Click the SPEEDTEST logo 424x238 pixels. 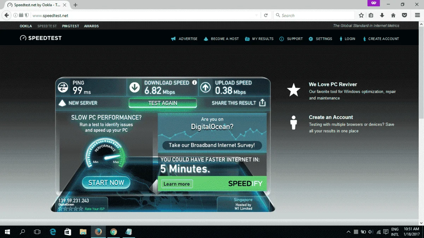coord(41,38)
